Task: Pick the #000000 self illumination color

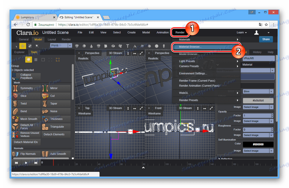Action: [258, 144]
